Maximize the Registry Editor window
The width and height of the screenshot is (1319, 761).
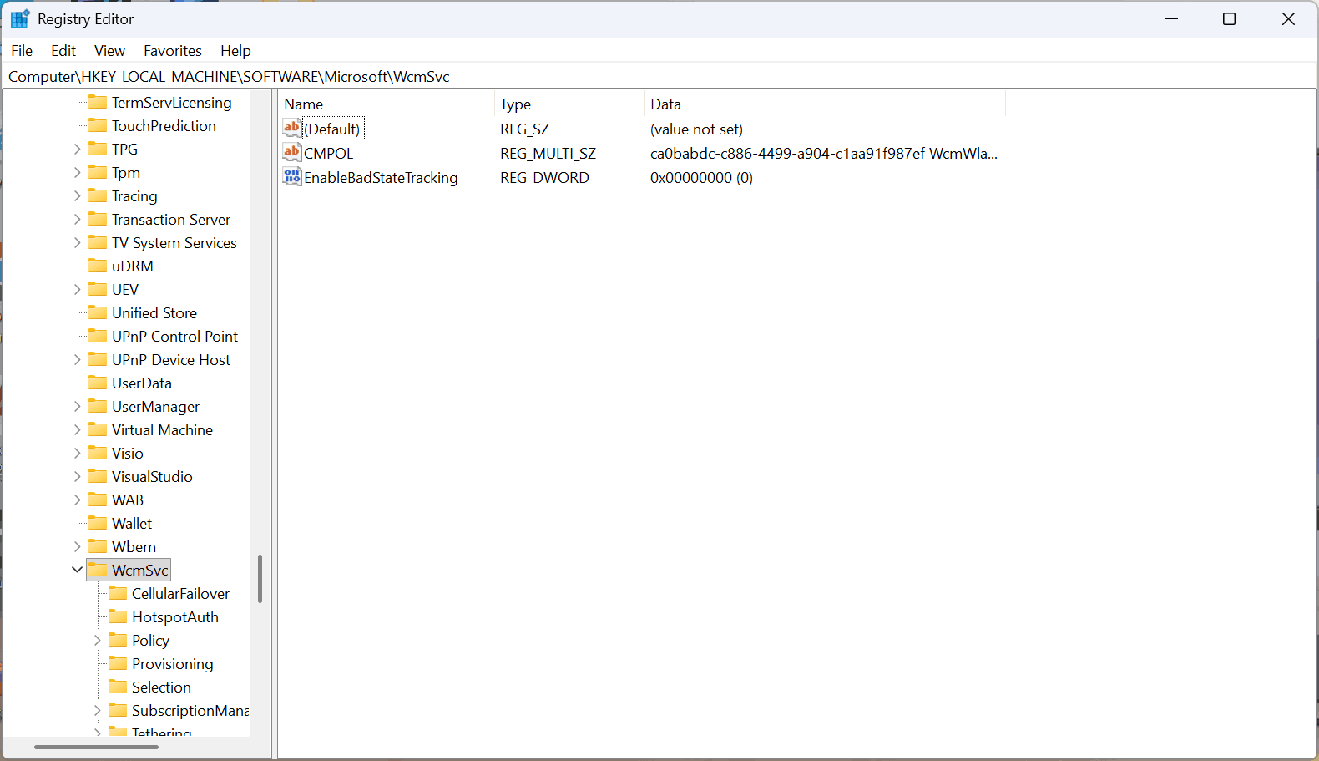1229,18
